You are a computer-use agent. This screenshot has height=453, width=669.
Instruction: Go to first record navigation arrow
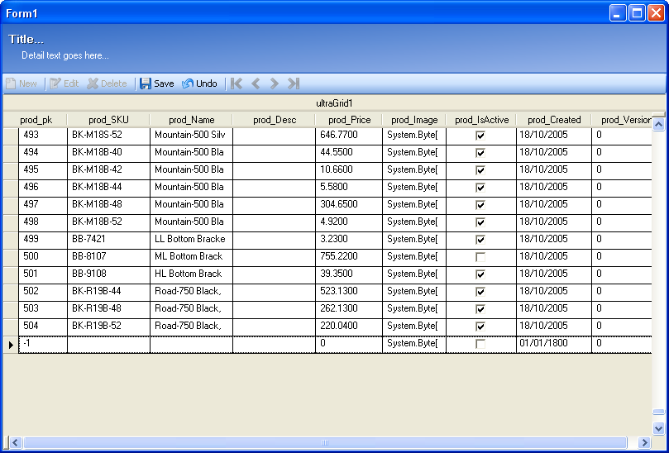tap(237, 83)
